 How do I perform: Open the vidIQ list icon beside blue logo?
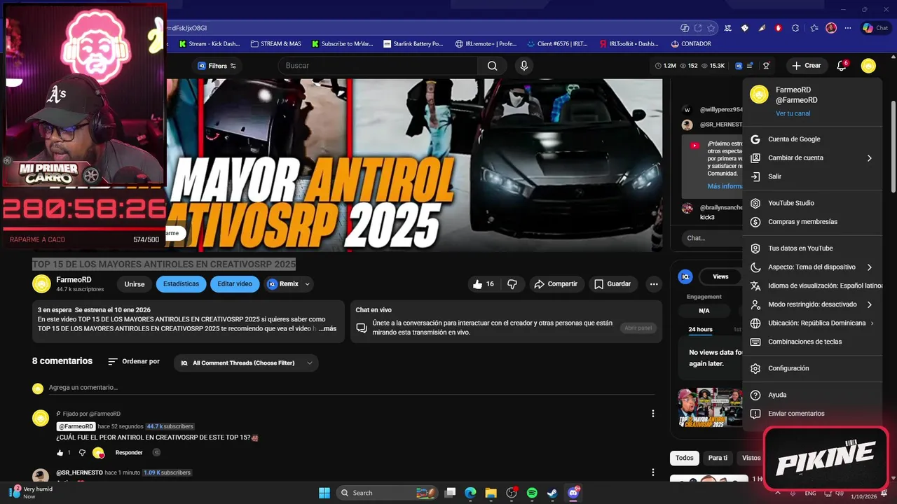750,66
